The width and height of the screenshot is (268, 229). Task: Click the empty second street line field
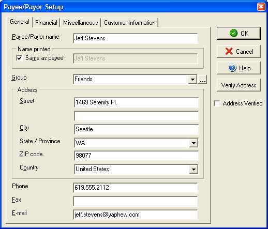137,116
